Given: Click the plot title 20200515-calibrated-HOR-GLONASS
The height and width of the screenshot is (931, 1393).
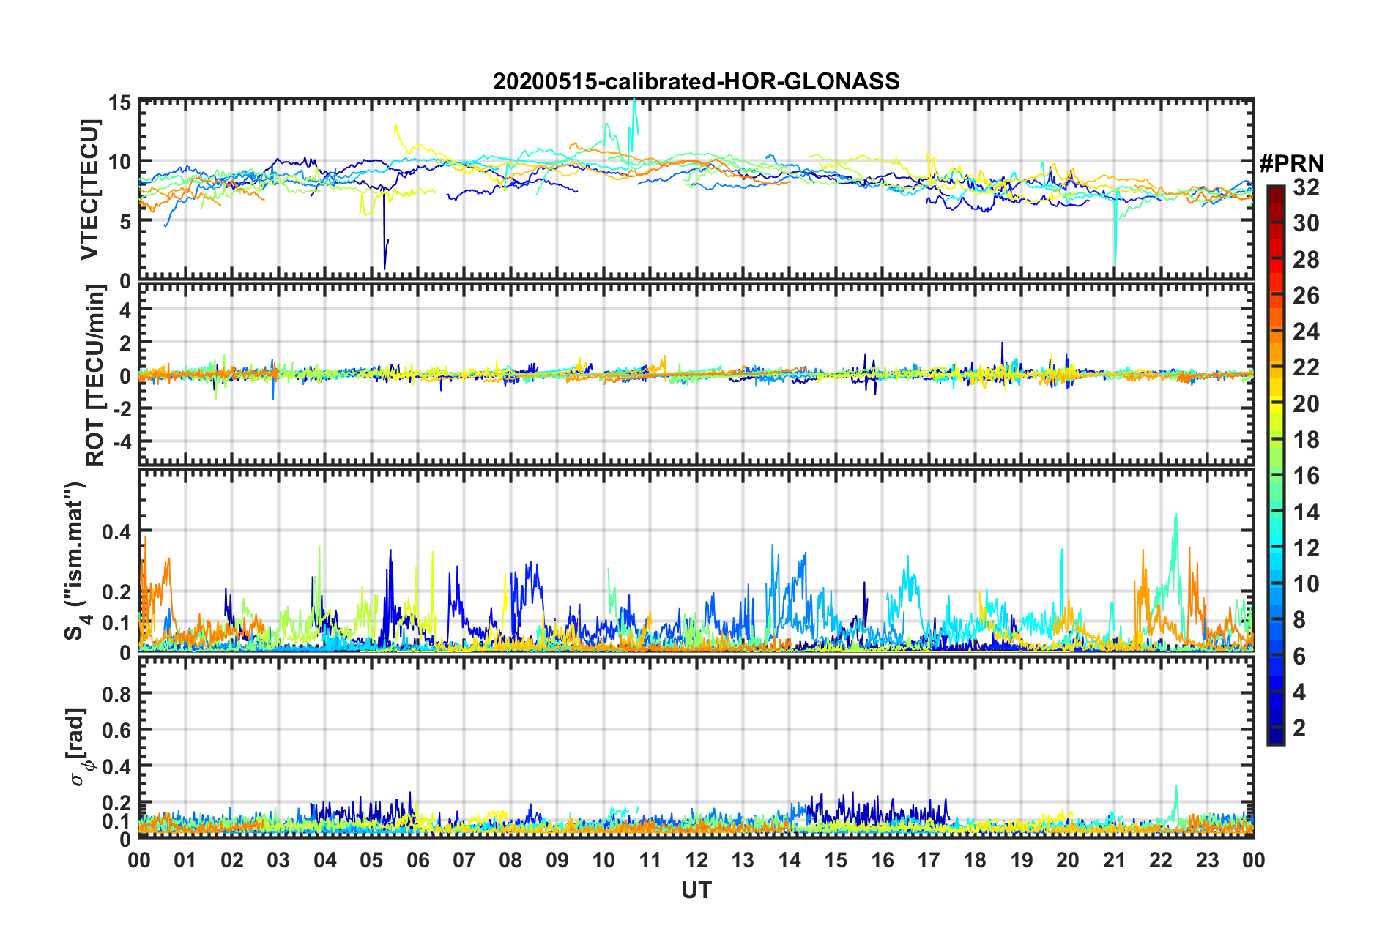Looking at the screenshot, I should (x=696, y=81).
